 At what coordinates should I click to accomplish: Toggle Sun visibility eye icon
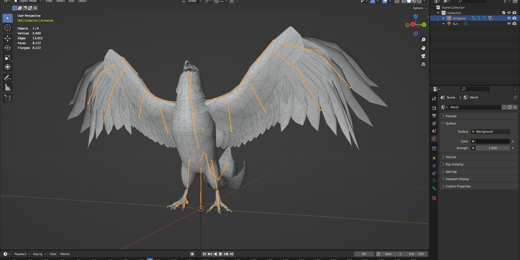tap(509, 24)
